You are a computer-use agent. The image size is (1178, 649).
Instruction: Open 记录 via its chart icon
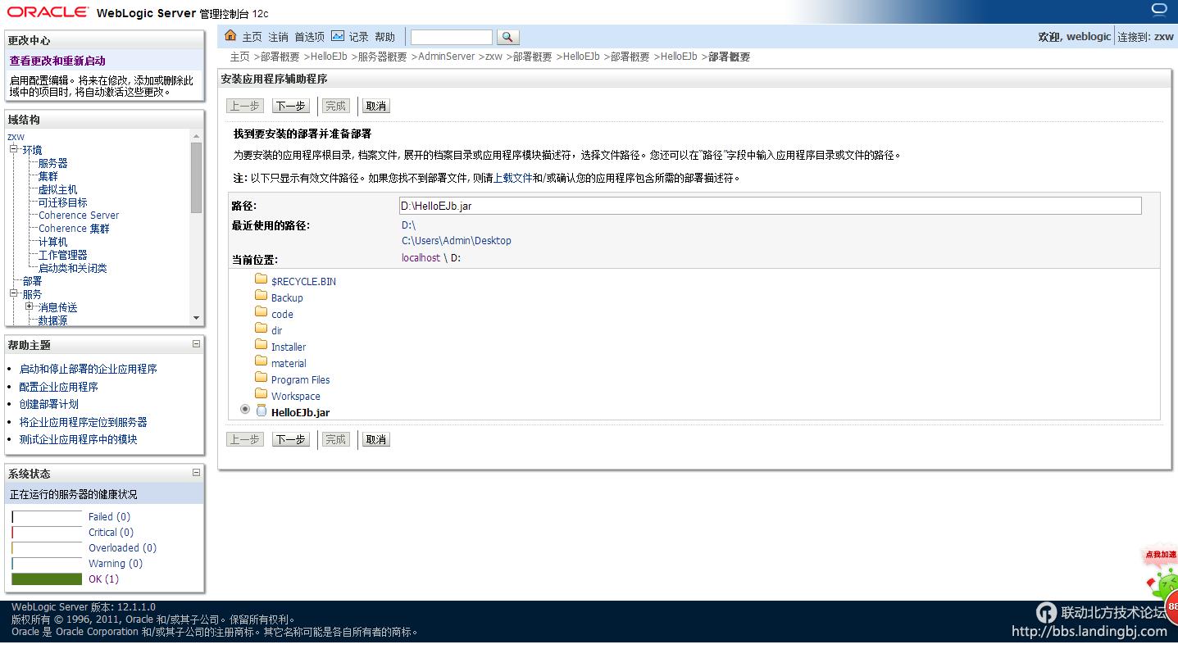(339, 36)
